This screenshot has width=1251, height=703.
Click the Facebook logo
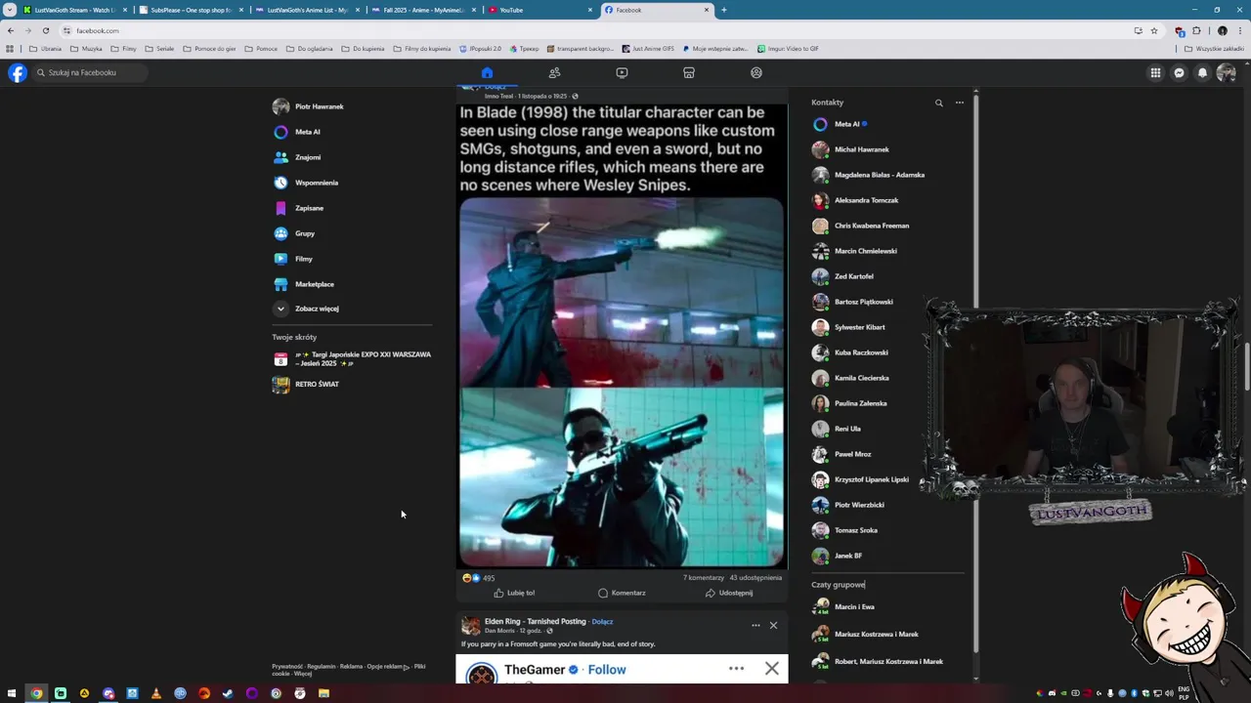tap(18, 72)
